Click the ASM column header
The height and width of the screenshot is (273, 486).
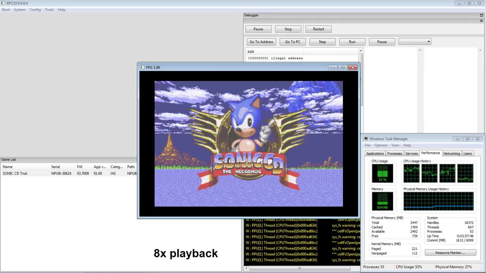[275, 52]
